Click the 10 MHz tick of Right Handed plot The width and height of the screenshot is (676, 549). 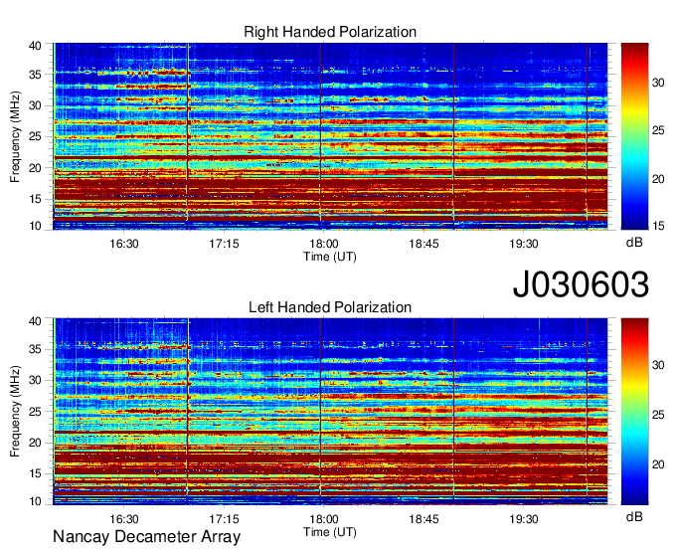click(35, 226)
